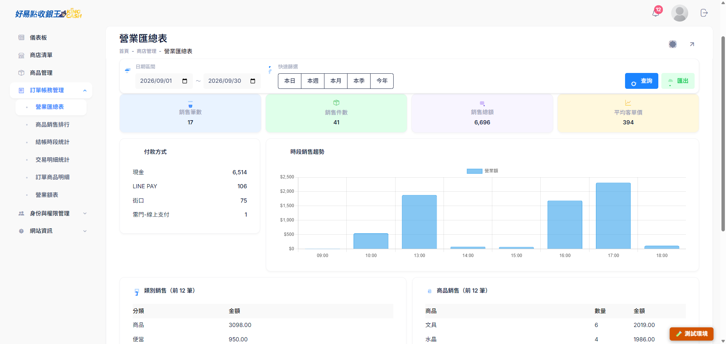The width and height of the screenshot is (726, 344).
Task: Click the 文具 product row
Action: pos(555,325)
